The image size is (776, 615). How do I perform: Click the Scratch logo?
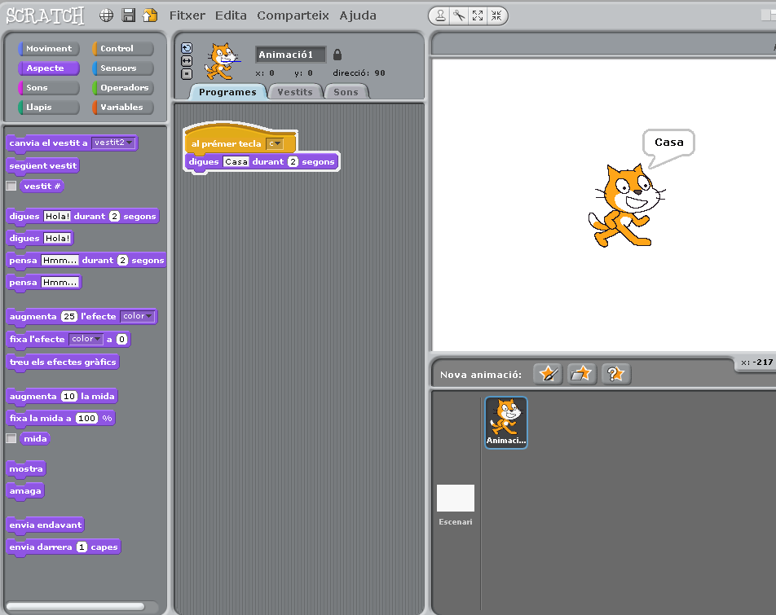[45, 15]
